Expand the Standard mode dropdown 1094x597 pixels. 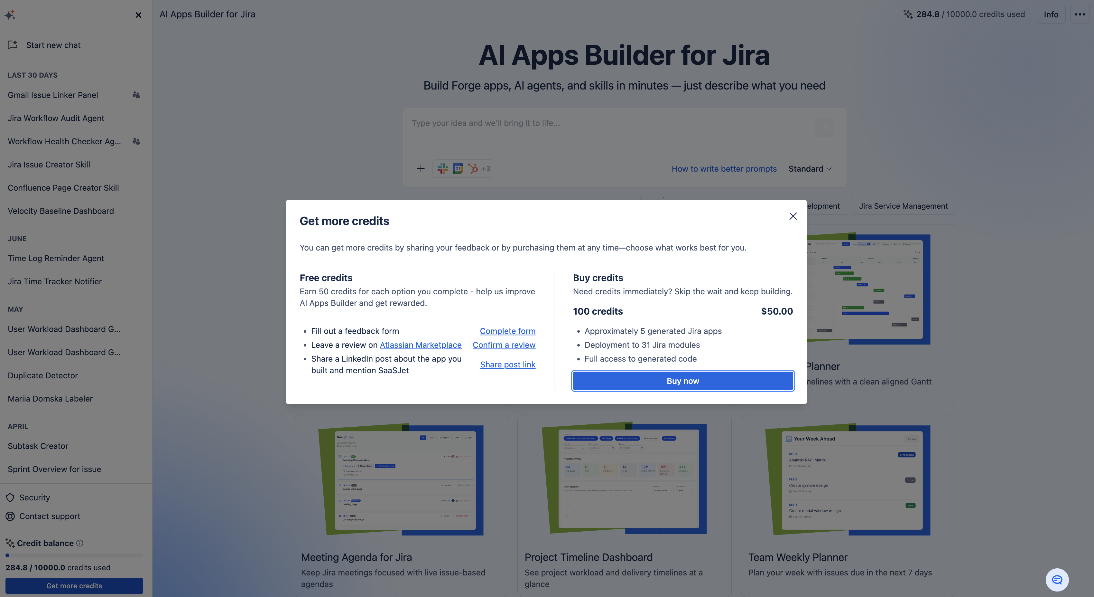810,169
